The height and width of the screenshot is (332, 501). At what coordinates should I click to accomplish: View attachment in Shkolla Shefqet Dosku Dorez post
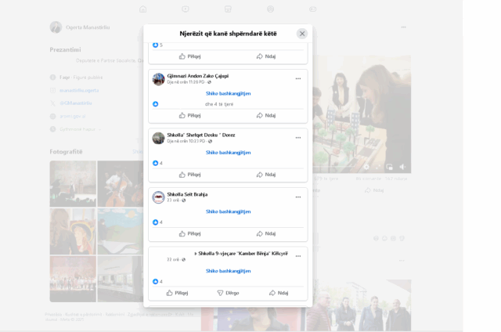coord(228,153)
